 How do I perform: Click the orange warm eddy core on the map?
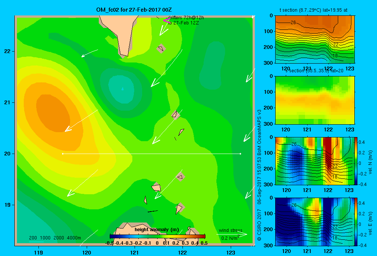coord(53,113)
